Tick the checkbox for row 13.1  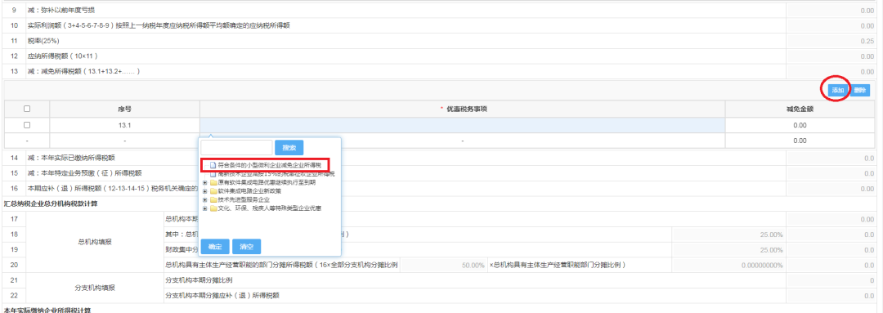26,125
